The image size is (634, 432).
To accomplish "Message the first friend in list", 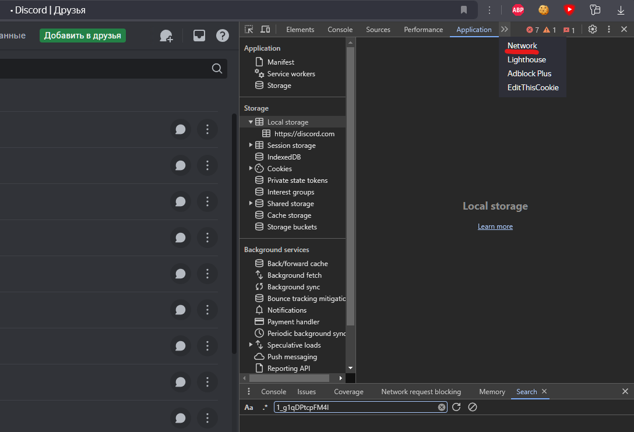I will click(x=180, y=129).
